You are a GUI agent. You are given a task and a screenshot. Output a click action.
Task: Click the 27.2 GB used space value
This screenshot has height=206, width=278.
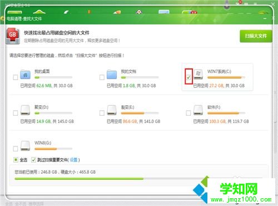[216, 86]
